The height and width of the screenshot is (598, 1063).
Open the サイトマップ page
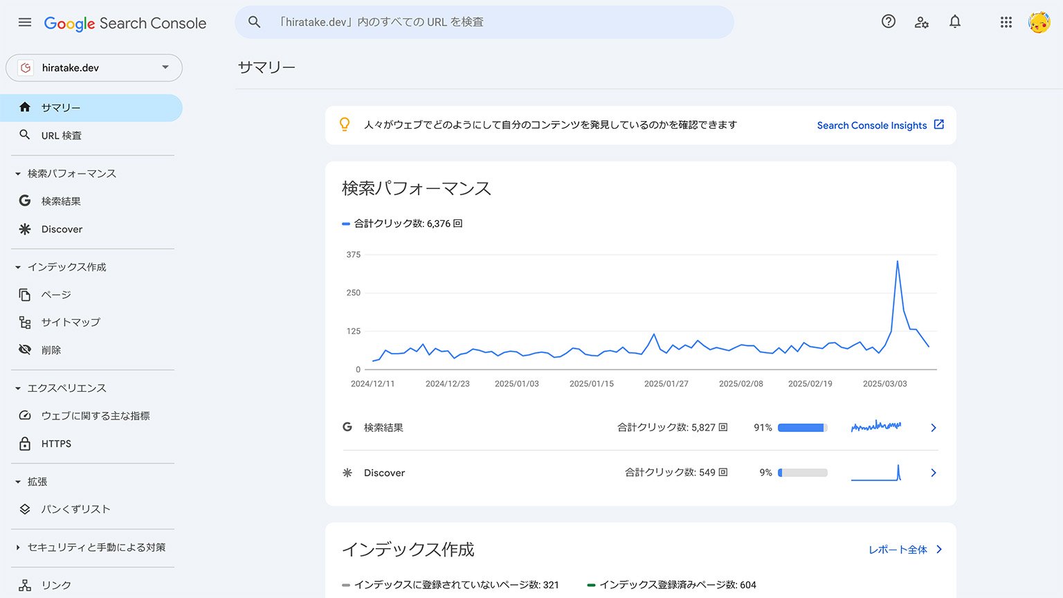click(91, 323)
